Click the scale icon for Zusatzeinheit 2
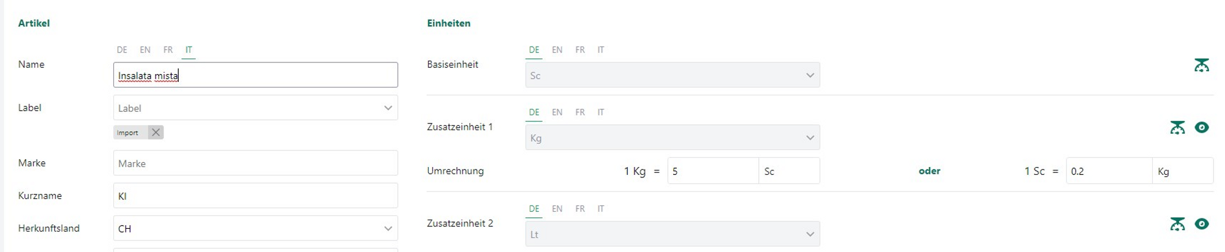 click(x=1177, y=224)
